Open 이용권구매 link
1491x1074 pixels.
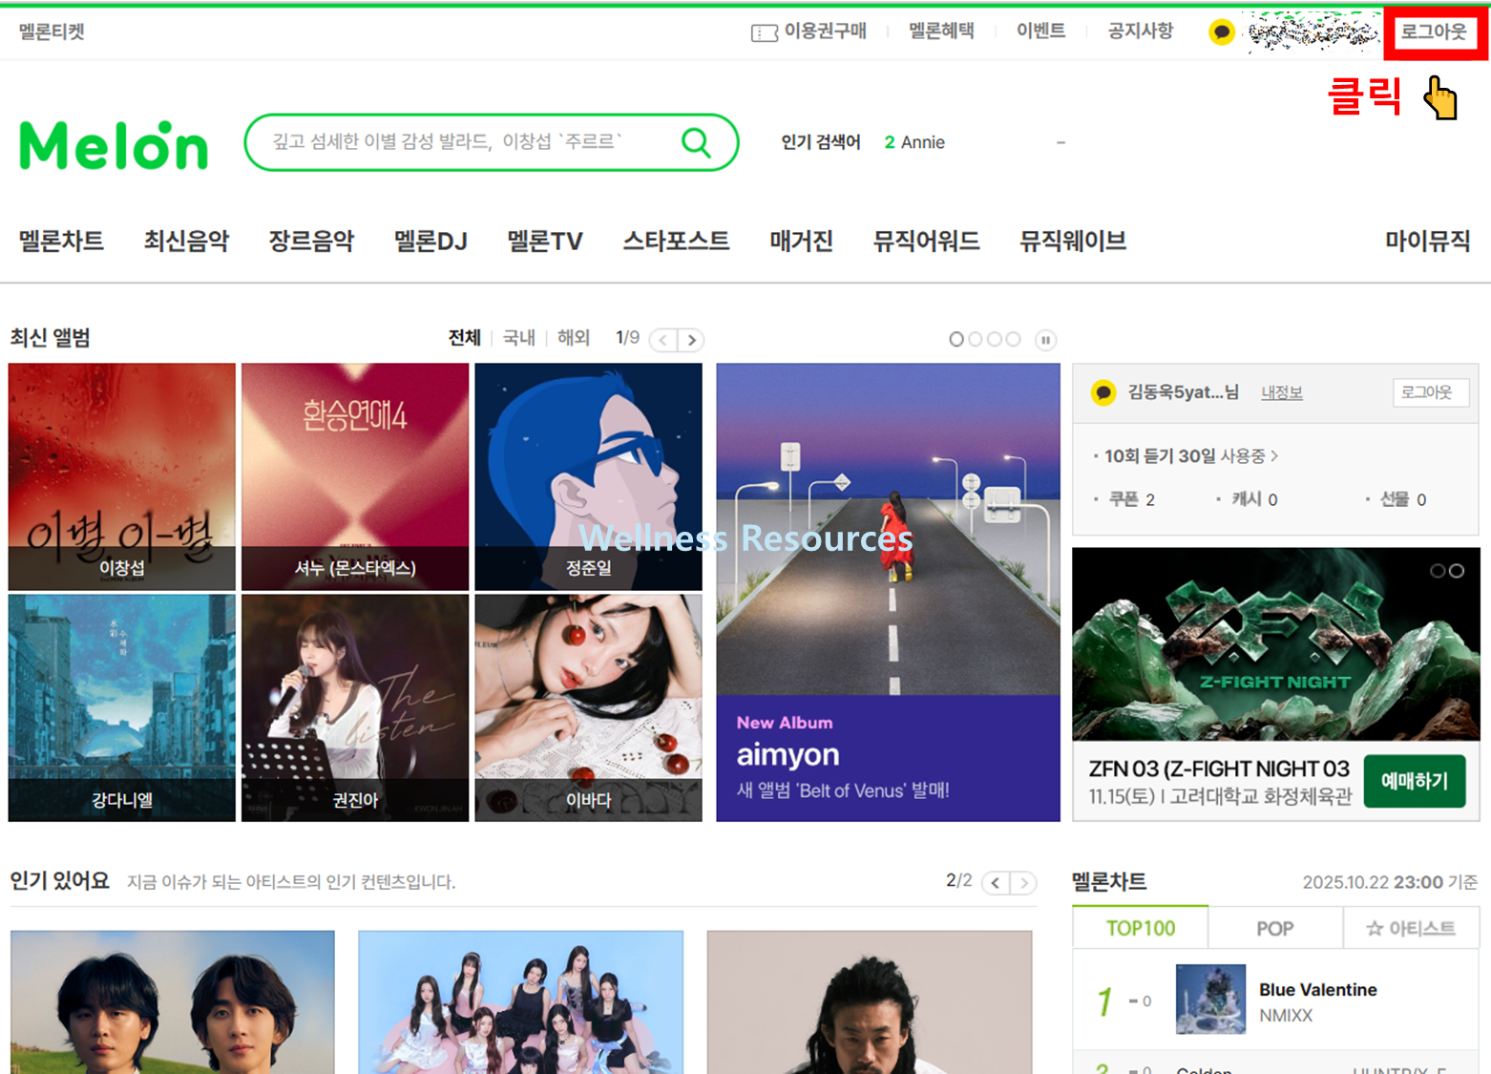pyautogui.click(x=825, y=32)
